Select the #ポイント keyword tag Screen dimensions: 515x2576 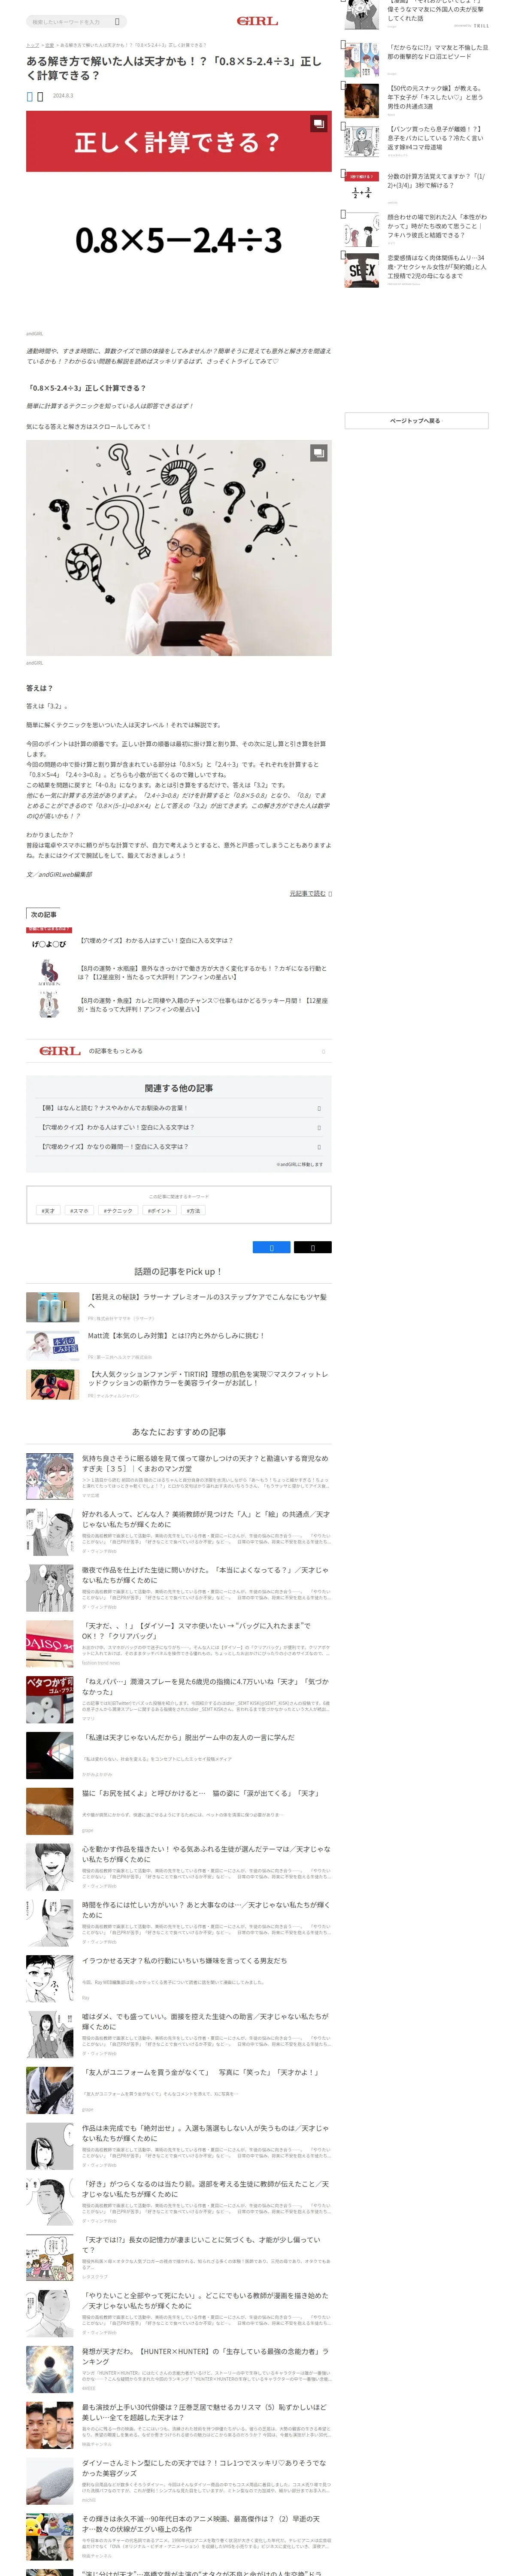coord(160,1210)
